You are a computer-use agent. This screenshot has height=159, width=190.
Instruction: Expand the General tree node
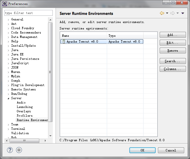pos(8,20)
